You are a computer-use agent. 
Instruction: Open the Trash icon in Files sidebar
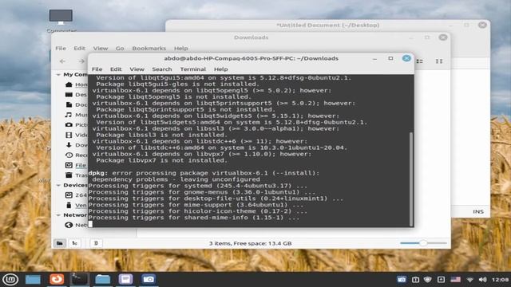(69, 175)
